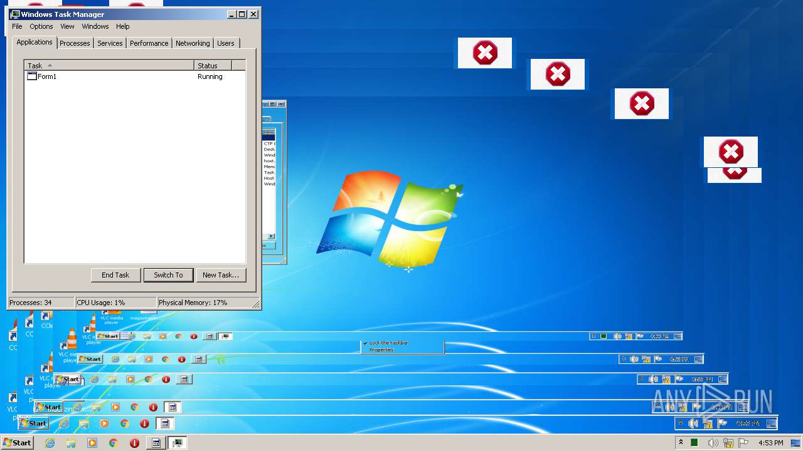Click the Task Manager resize grip corner
803x451 pixels.
pos(256,304)
